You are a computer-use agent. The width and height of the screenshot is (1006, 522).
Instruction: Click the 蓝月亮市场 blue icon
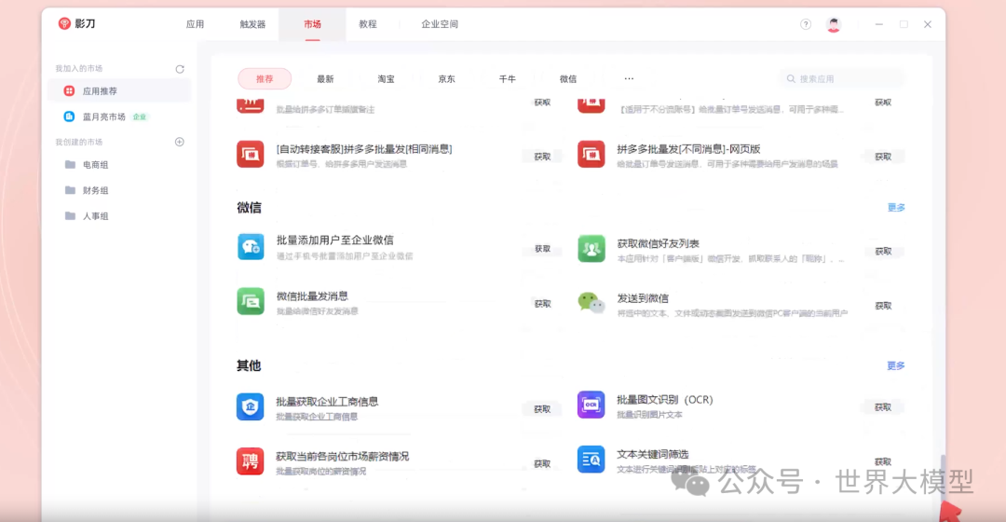(69, 117)
